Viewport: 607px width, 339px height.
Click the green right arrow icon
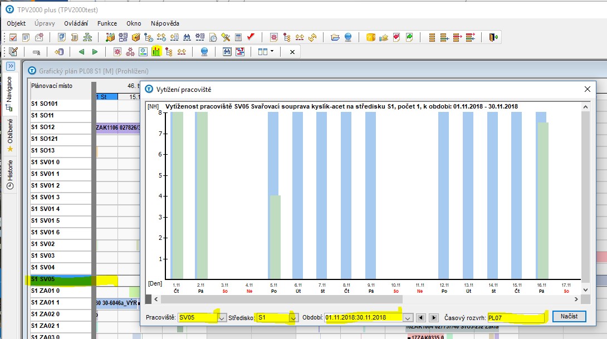point(95,52)
